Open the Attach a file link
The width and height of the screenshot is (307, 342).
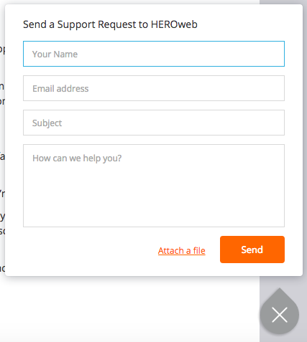click(182, 251)
